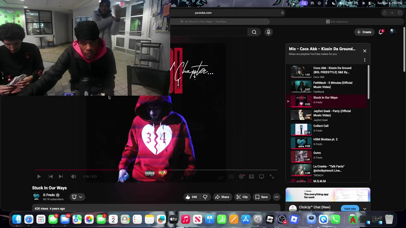Click Safari share button

(384, 13)
